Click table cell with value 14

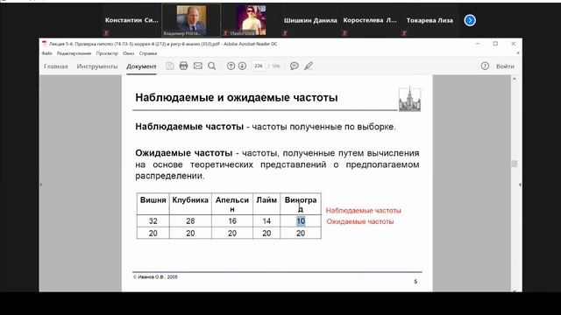(266, 221)
